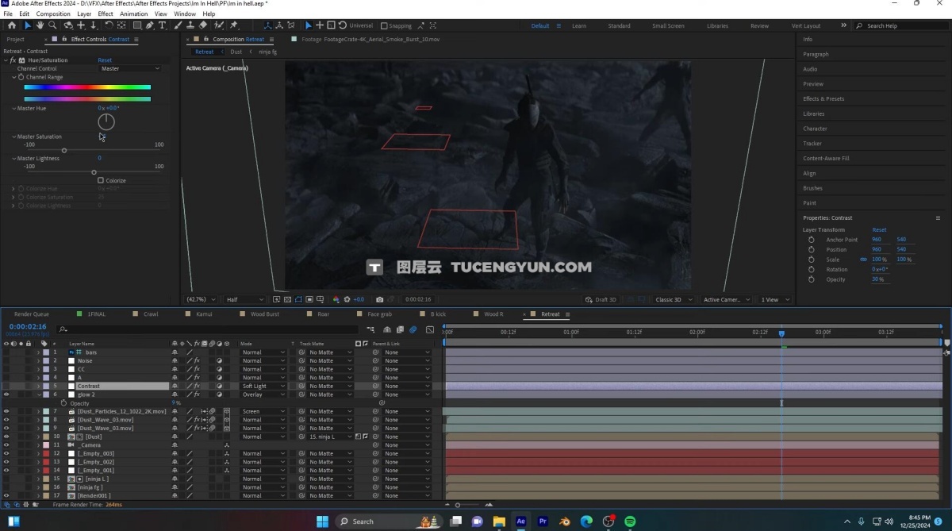Open Soft Light mode dropdown for Contrast

pos(263,386)
